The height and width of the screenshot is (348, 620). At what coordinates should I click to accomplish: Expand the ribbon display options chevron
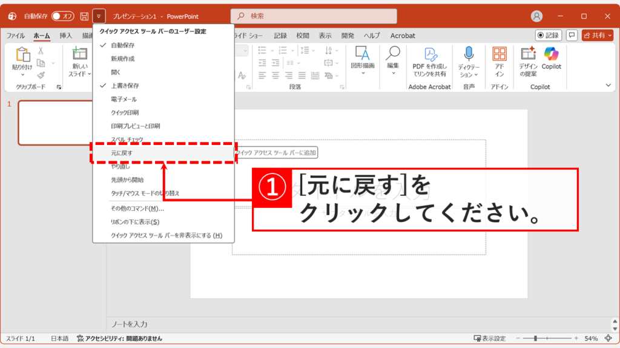click(609, 85)
